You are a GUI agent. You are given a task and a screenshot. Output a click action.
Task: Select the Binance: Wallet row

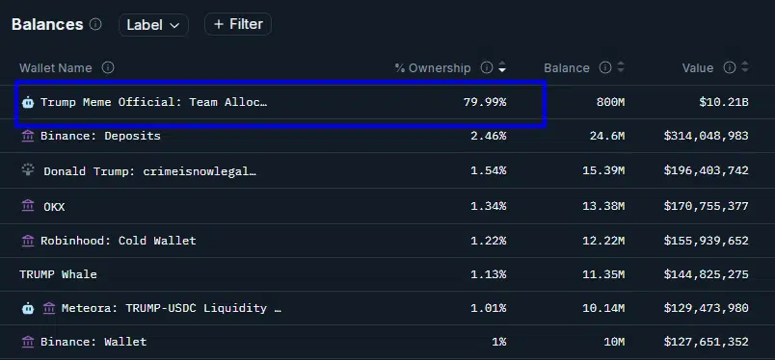point(387,342)
